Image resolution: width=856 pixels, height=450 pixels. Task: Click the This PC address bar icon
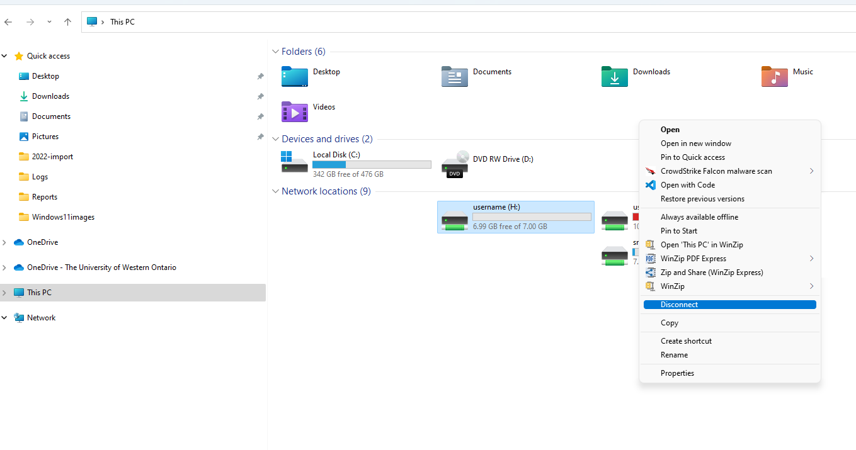point(92,21)
